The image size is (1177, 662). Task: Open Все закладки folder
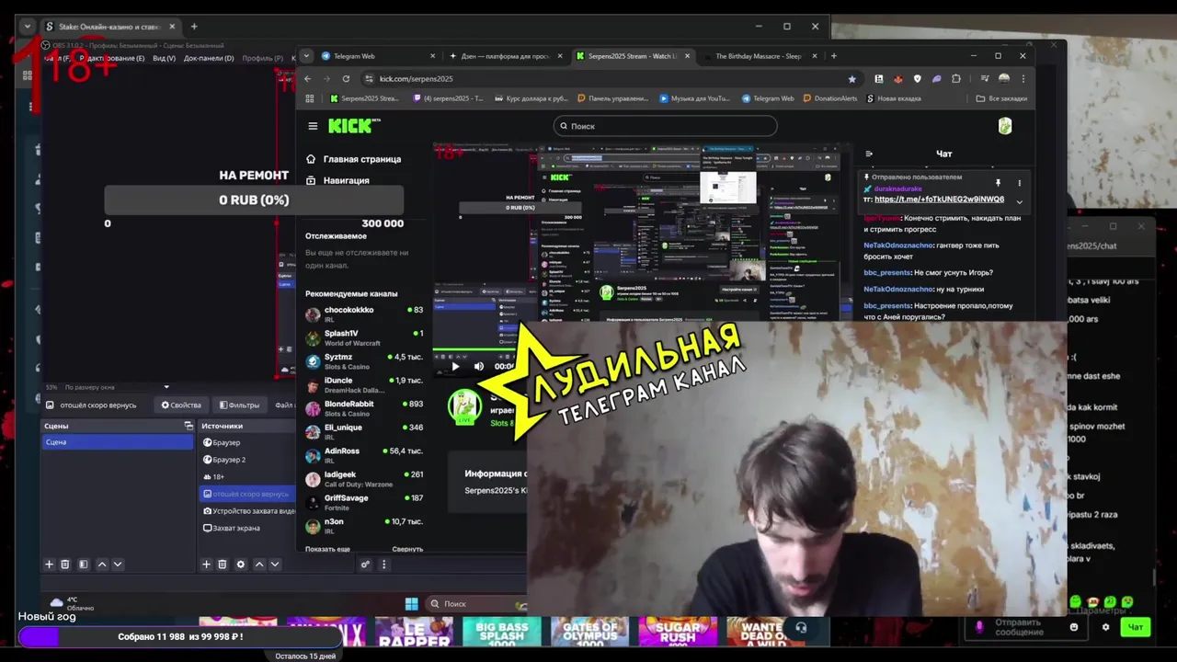(1001, 98)
